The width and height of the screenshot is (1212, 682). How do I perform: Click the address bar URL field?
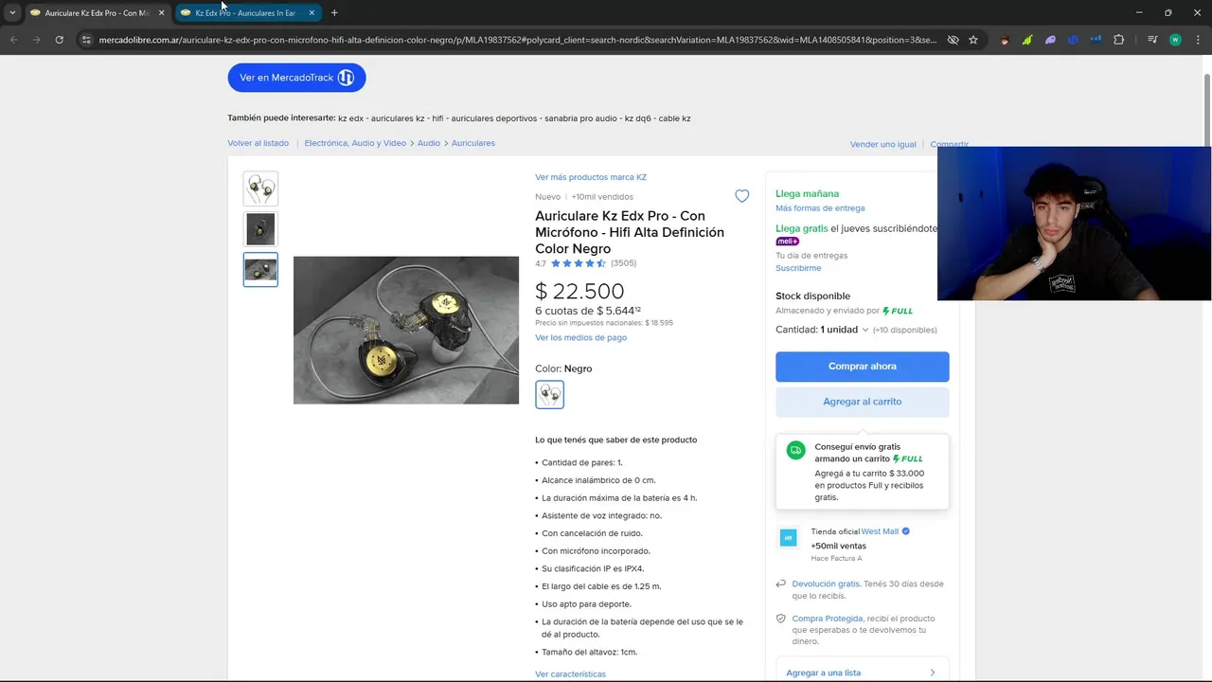point(517,40)
